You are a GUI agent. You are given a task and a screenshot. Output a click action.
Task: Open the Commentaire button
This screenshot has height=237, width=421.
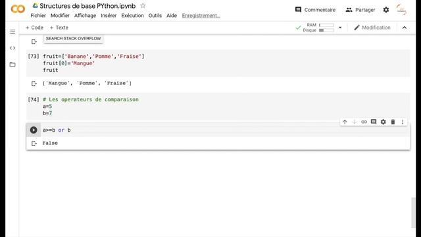[315, 10]
